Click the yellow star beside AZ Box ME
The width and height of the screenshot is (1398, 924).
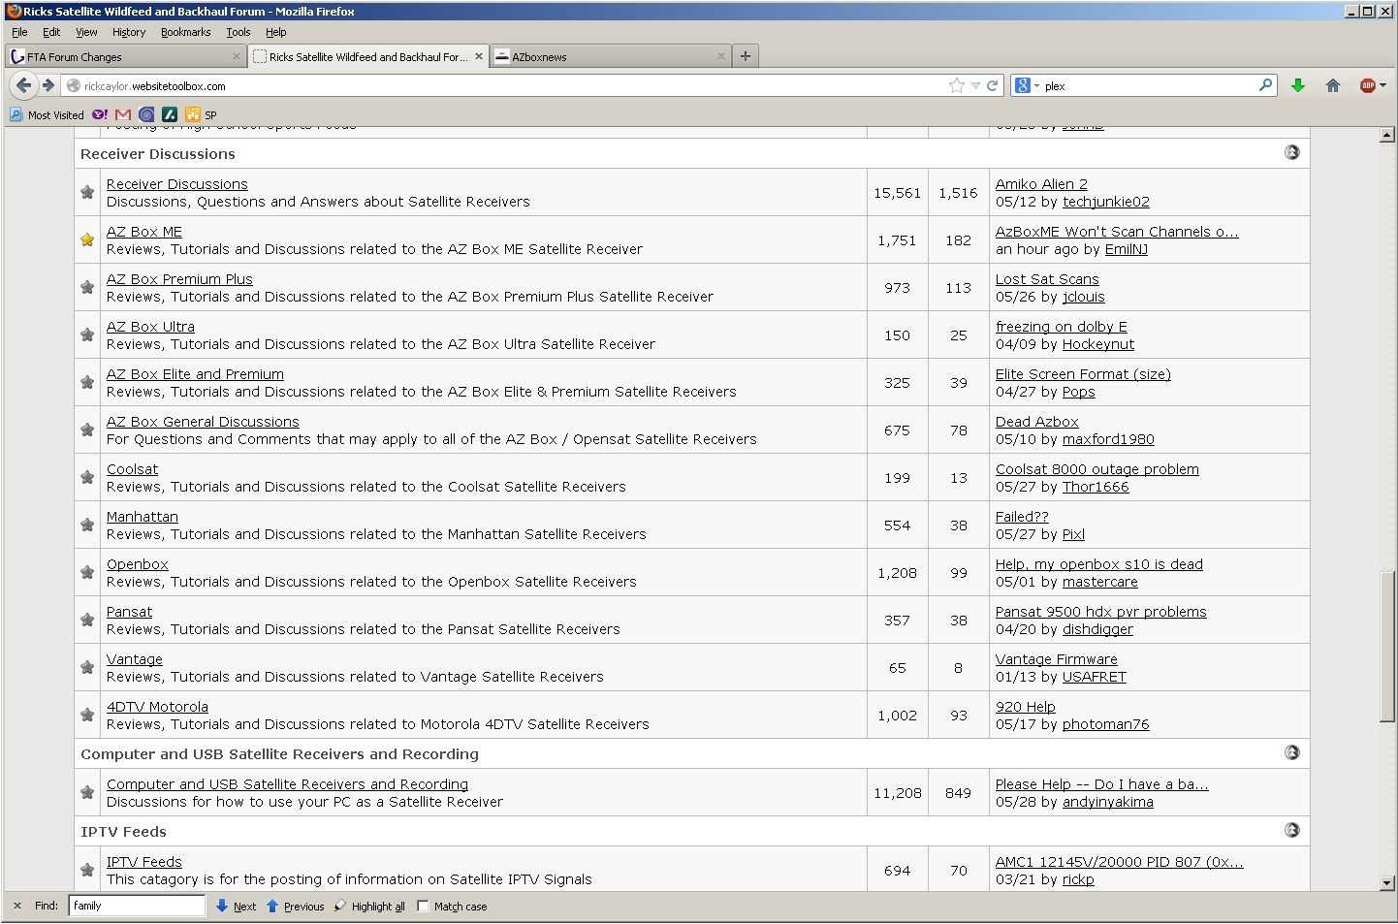pyautogui.click(x=87, y=239)
